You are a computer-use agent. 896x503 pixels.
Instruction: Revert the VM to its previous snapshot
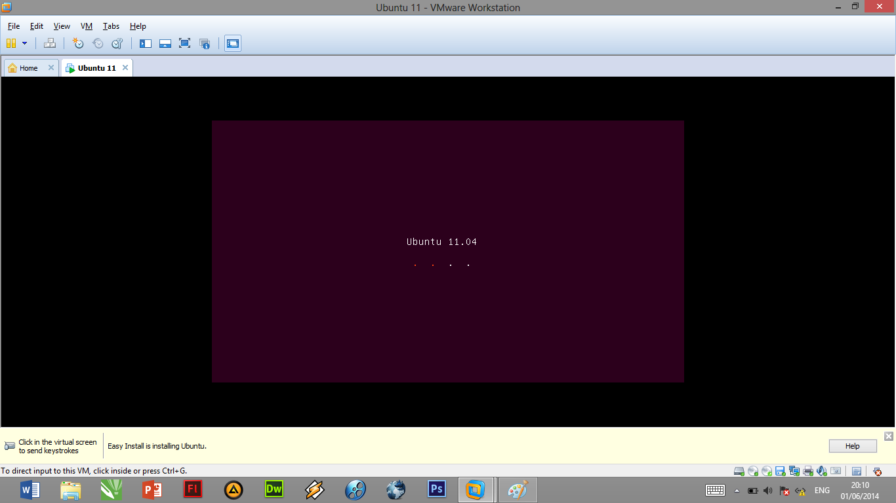click(98, 43)
